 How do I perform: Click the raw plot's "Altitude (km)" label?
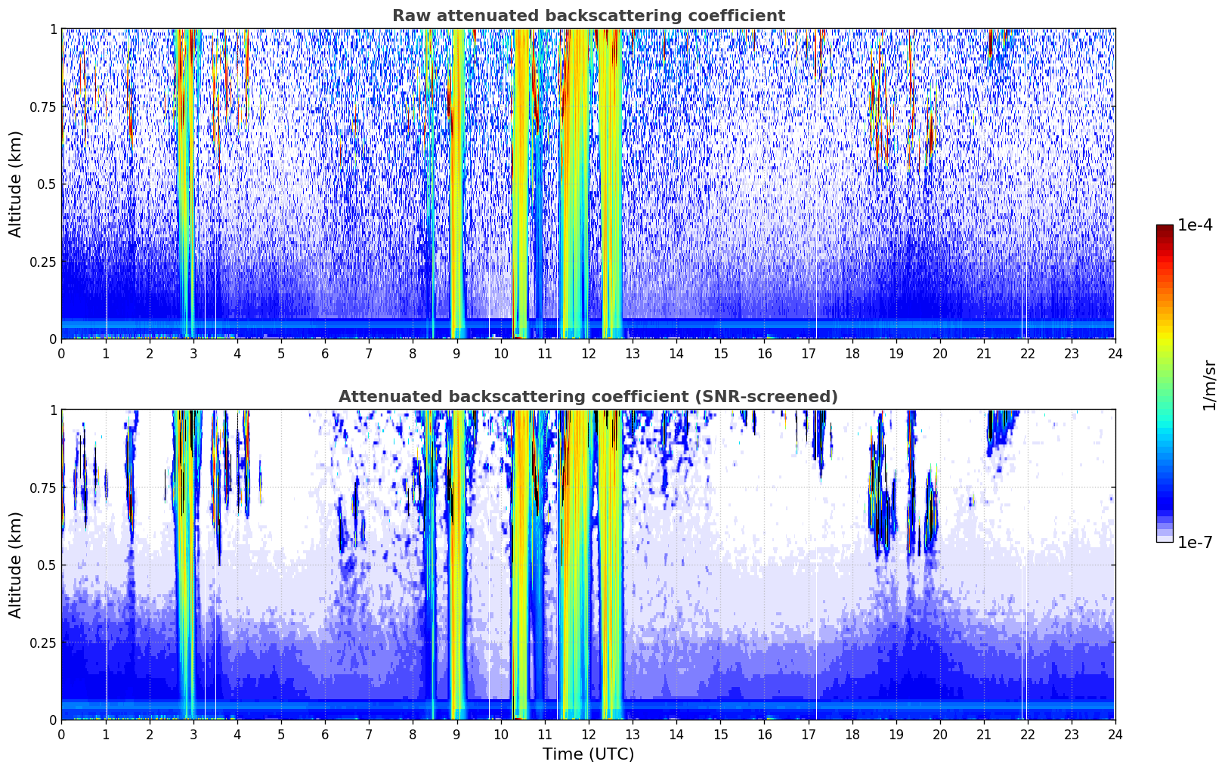pyautogui.click(x=16, y=184)
